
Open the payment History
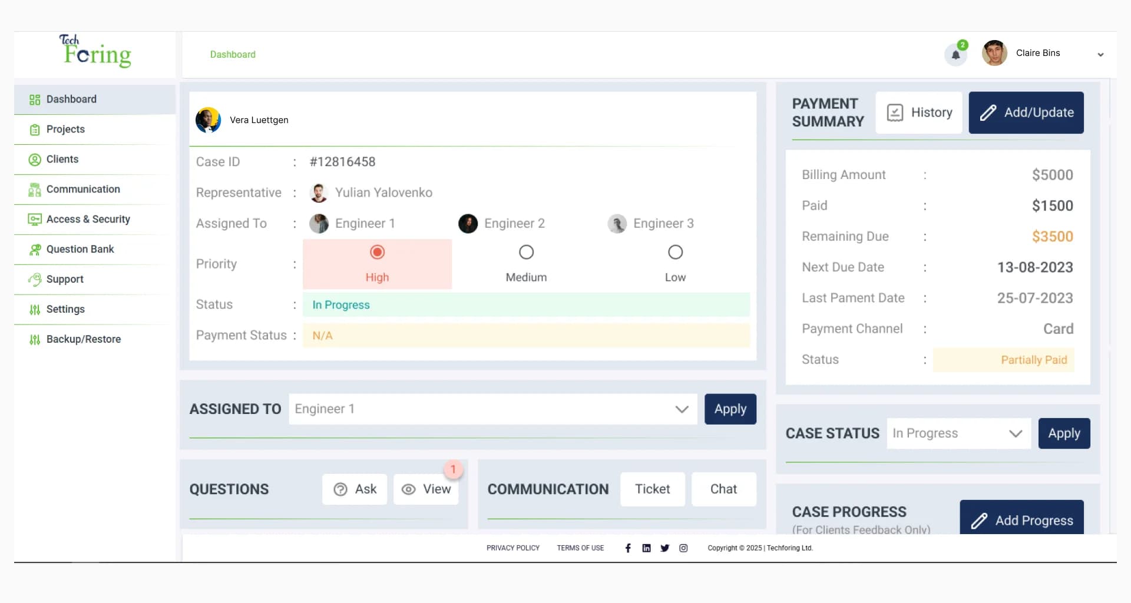[x=919, y=112]
